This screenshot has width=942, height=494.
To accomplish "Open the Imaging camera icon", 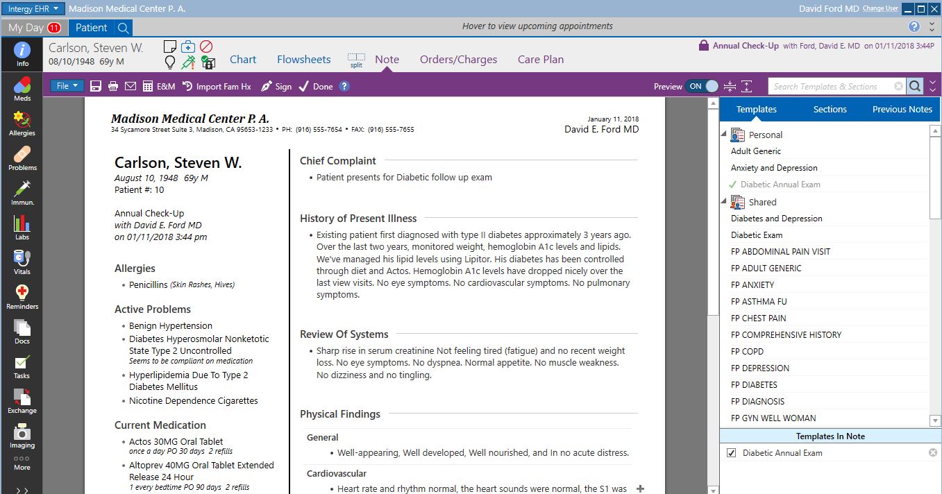I will 22,436.
